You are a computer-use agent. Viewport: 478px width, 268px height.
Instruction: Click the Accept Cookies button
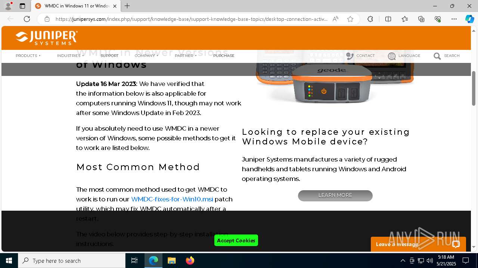[236, 240]
